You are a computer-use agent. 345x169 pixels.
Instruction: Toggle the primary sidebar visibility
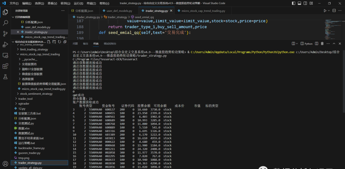(x=294, y=3)
